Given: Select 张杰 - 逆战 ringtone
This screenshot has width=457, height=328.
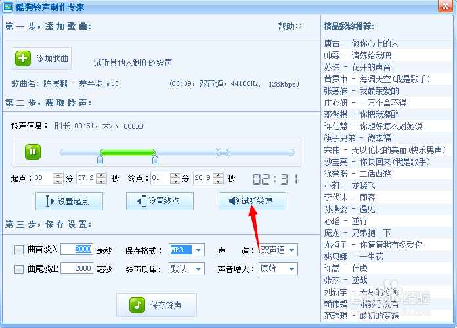Looking at the screenshot, I should tap(386, 280).
